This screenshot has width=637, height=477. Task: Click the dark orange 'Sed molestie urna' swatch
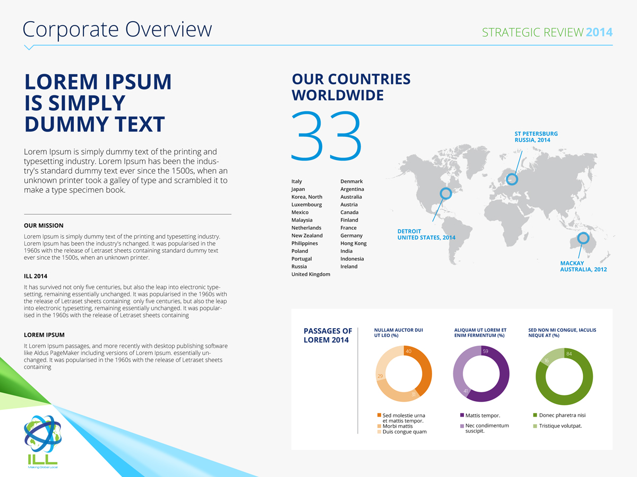pos(379,415)
